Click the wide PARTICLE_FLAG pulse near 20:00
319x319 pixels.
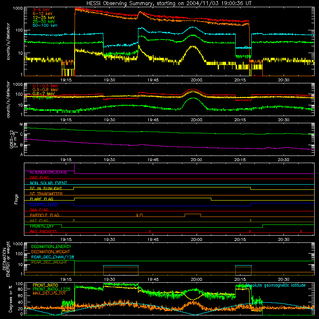coord(193,215)
